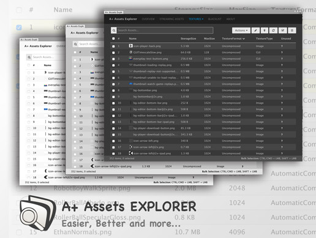Click thumbnail-watch-game-replays thumbnail icon in dark window
Viewport: 316px width, 238px height.
[131, 84]
